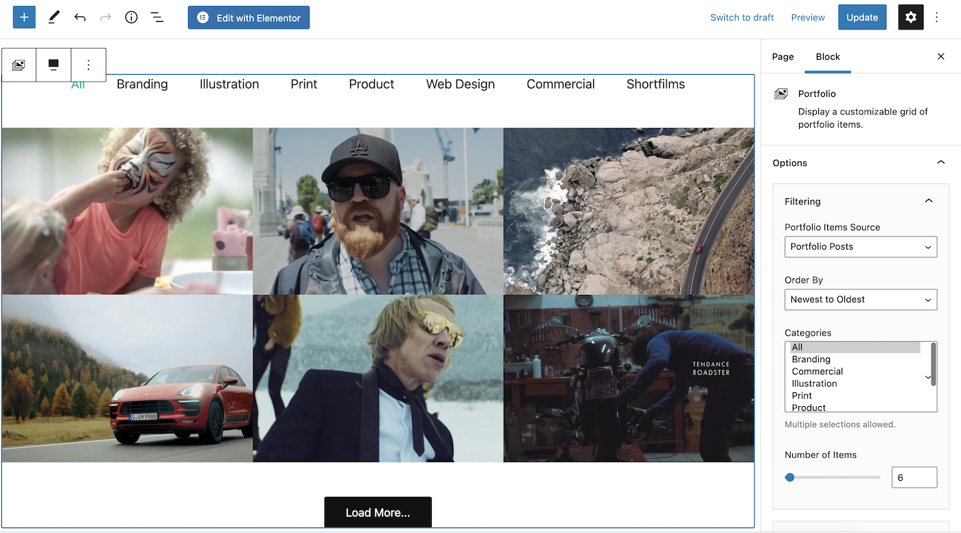Image resolution: width=961 pixels, height=533 pixels.
Task: Filter portfolio by Web Design
Action: (461, 84)
